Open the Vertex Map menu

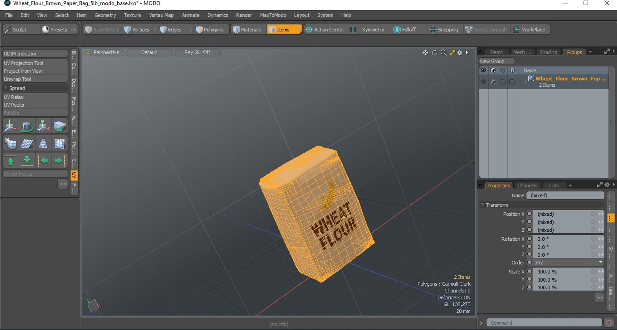[161, 15]
